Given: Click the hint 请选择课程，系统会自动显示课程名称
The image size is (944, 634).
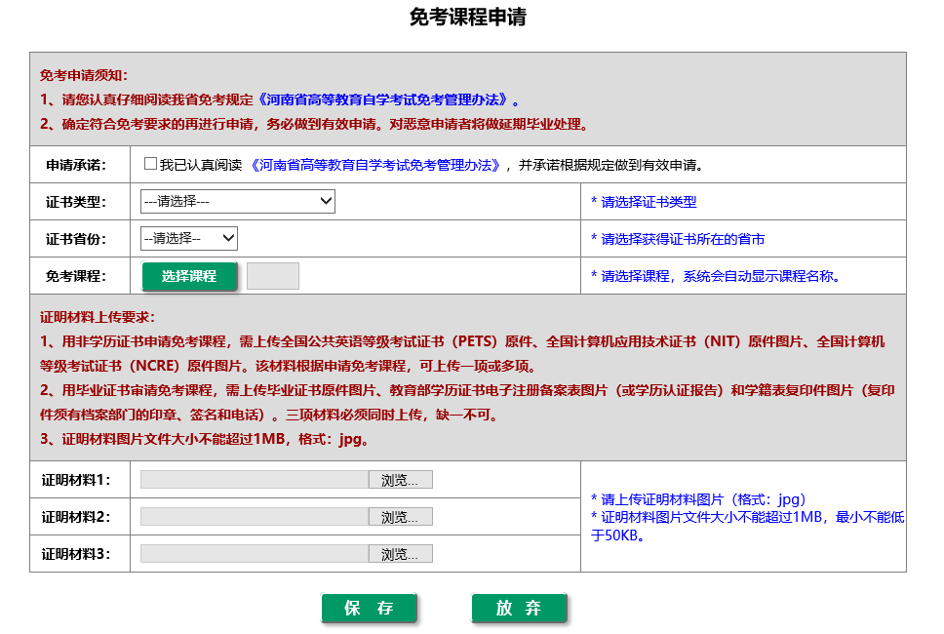Looking at the screenshot, I should pos(715,276).
